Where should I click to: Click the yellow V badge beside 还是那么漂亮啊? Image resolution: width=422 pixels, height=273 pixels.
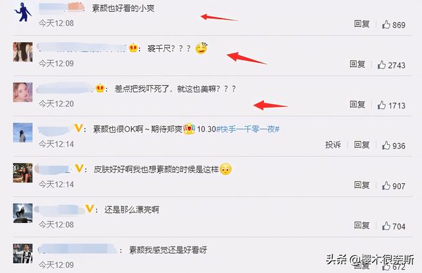(90, 208)
